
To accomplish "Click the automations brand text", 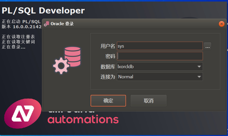I will click(x=83, y=119).
